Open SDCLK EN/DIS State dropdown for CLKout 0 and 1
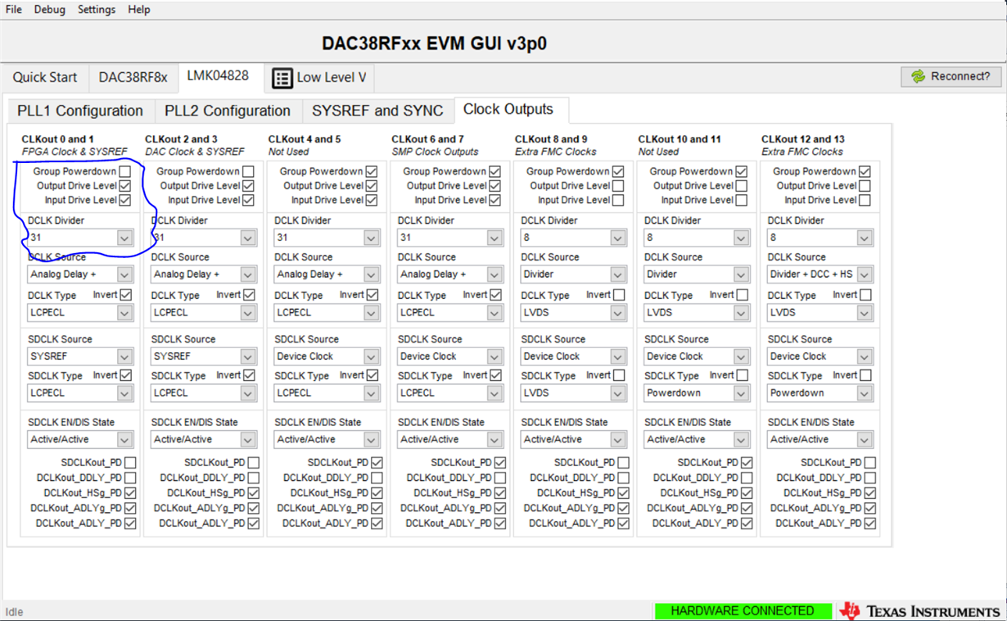The height and width of the screenshot is (621, 1007). point(79,439)
